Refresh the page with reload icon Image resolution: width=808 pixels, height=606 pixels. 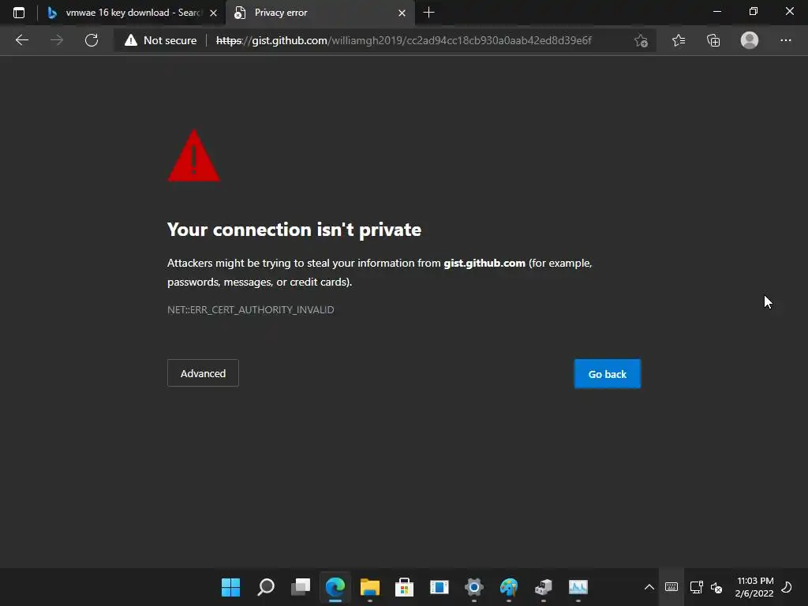[x=92, y=40]
